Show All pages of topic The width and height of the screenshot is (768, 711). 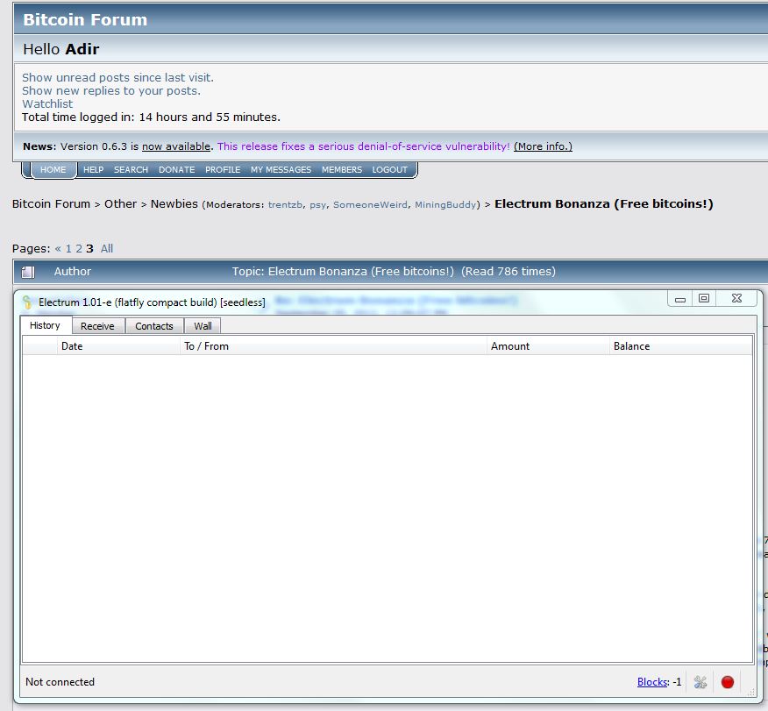(107, 248)
